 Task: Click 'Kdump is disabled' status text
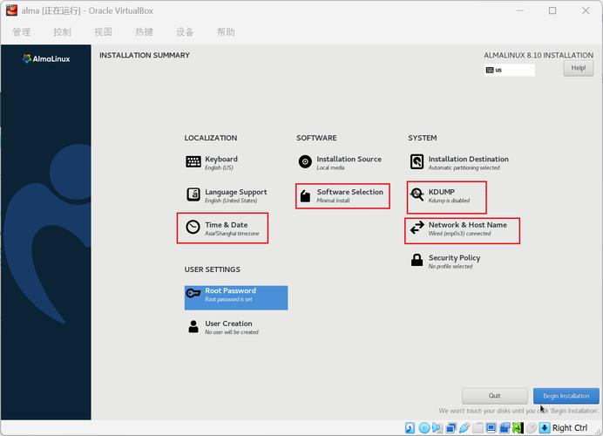(x=449, y=201)
